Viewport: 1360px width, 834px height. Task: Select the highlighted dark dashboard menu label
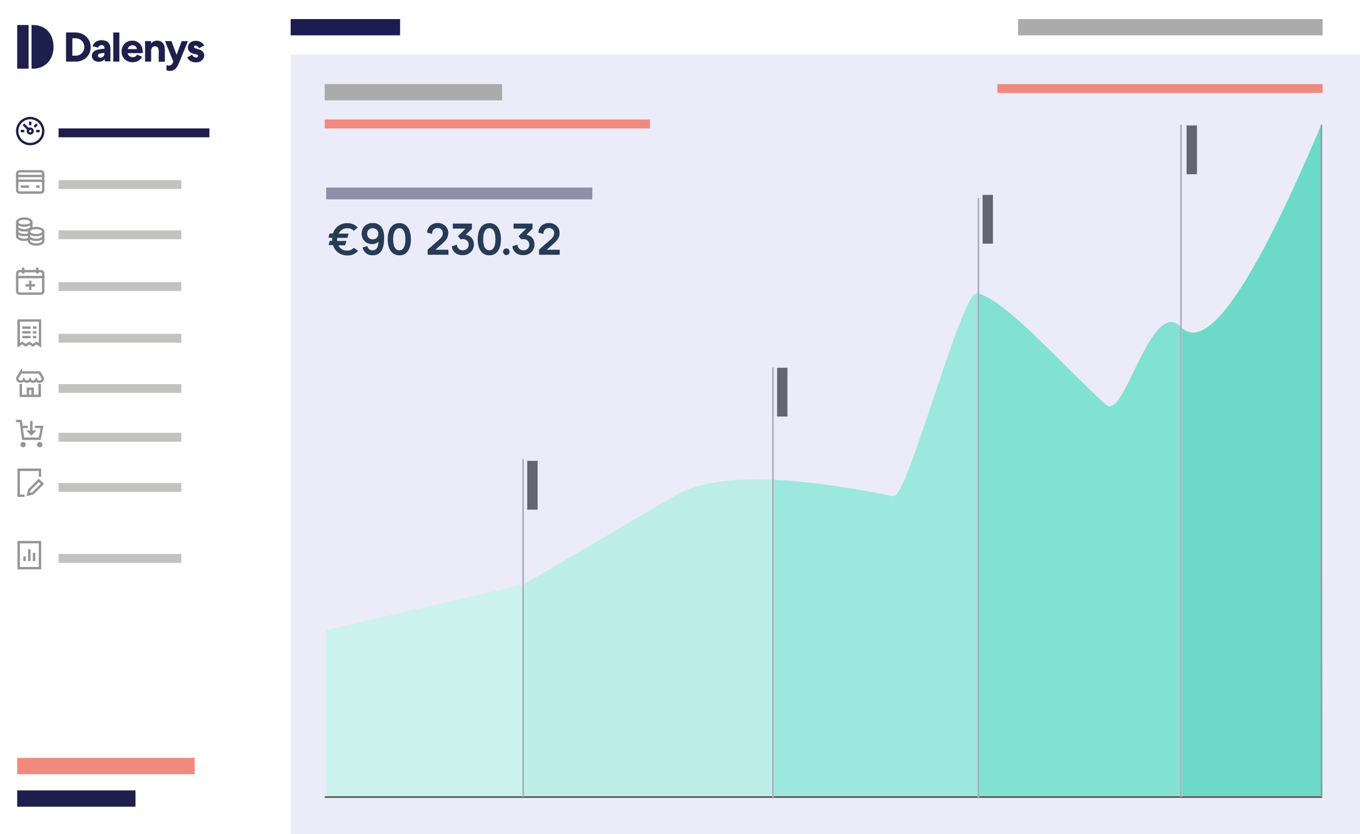[134, 133]
